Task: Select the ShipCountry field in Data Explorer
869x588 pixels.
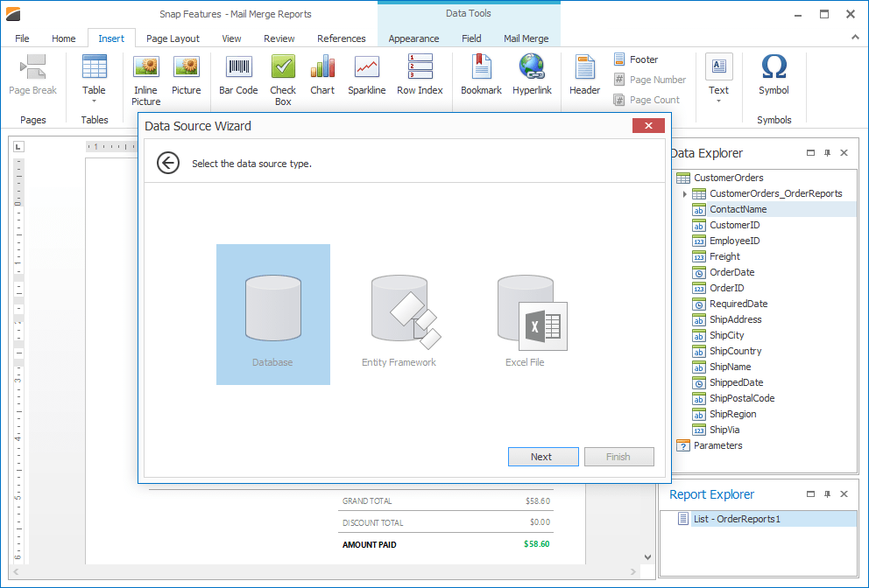Action: 735,351
